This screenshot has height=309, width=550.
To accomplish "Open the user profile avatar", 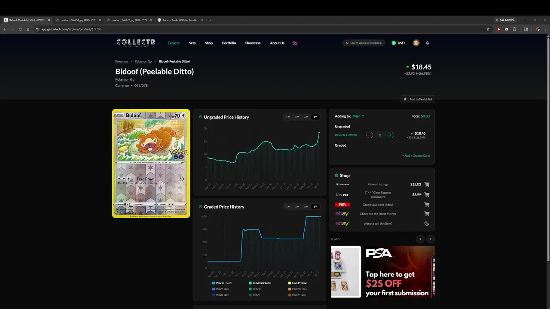I will coord(416,43).
